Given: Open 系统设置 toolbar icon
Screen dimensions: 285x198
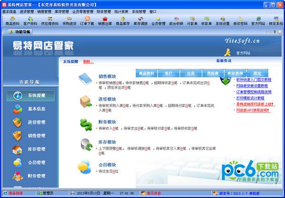Looking at the screenshot, I should click(222, 21).
